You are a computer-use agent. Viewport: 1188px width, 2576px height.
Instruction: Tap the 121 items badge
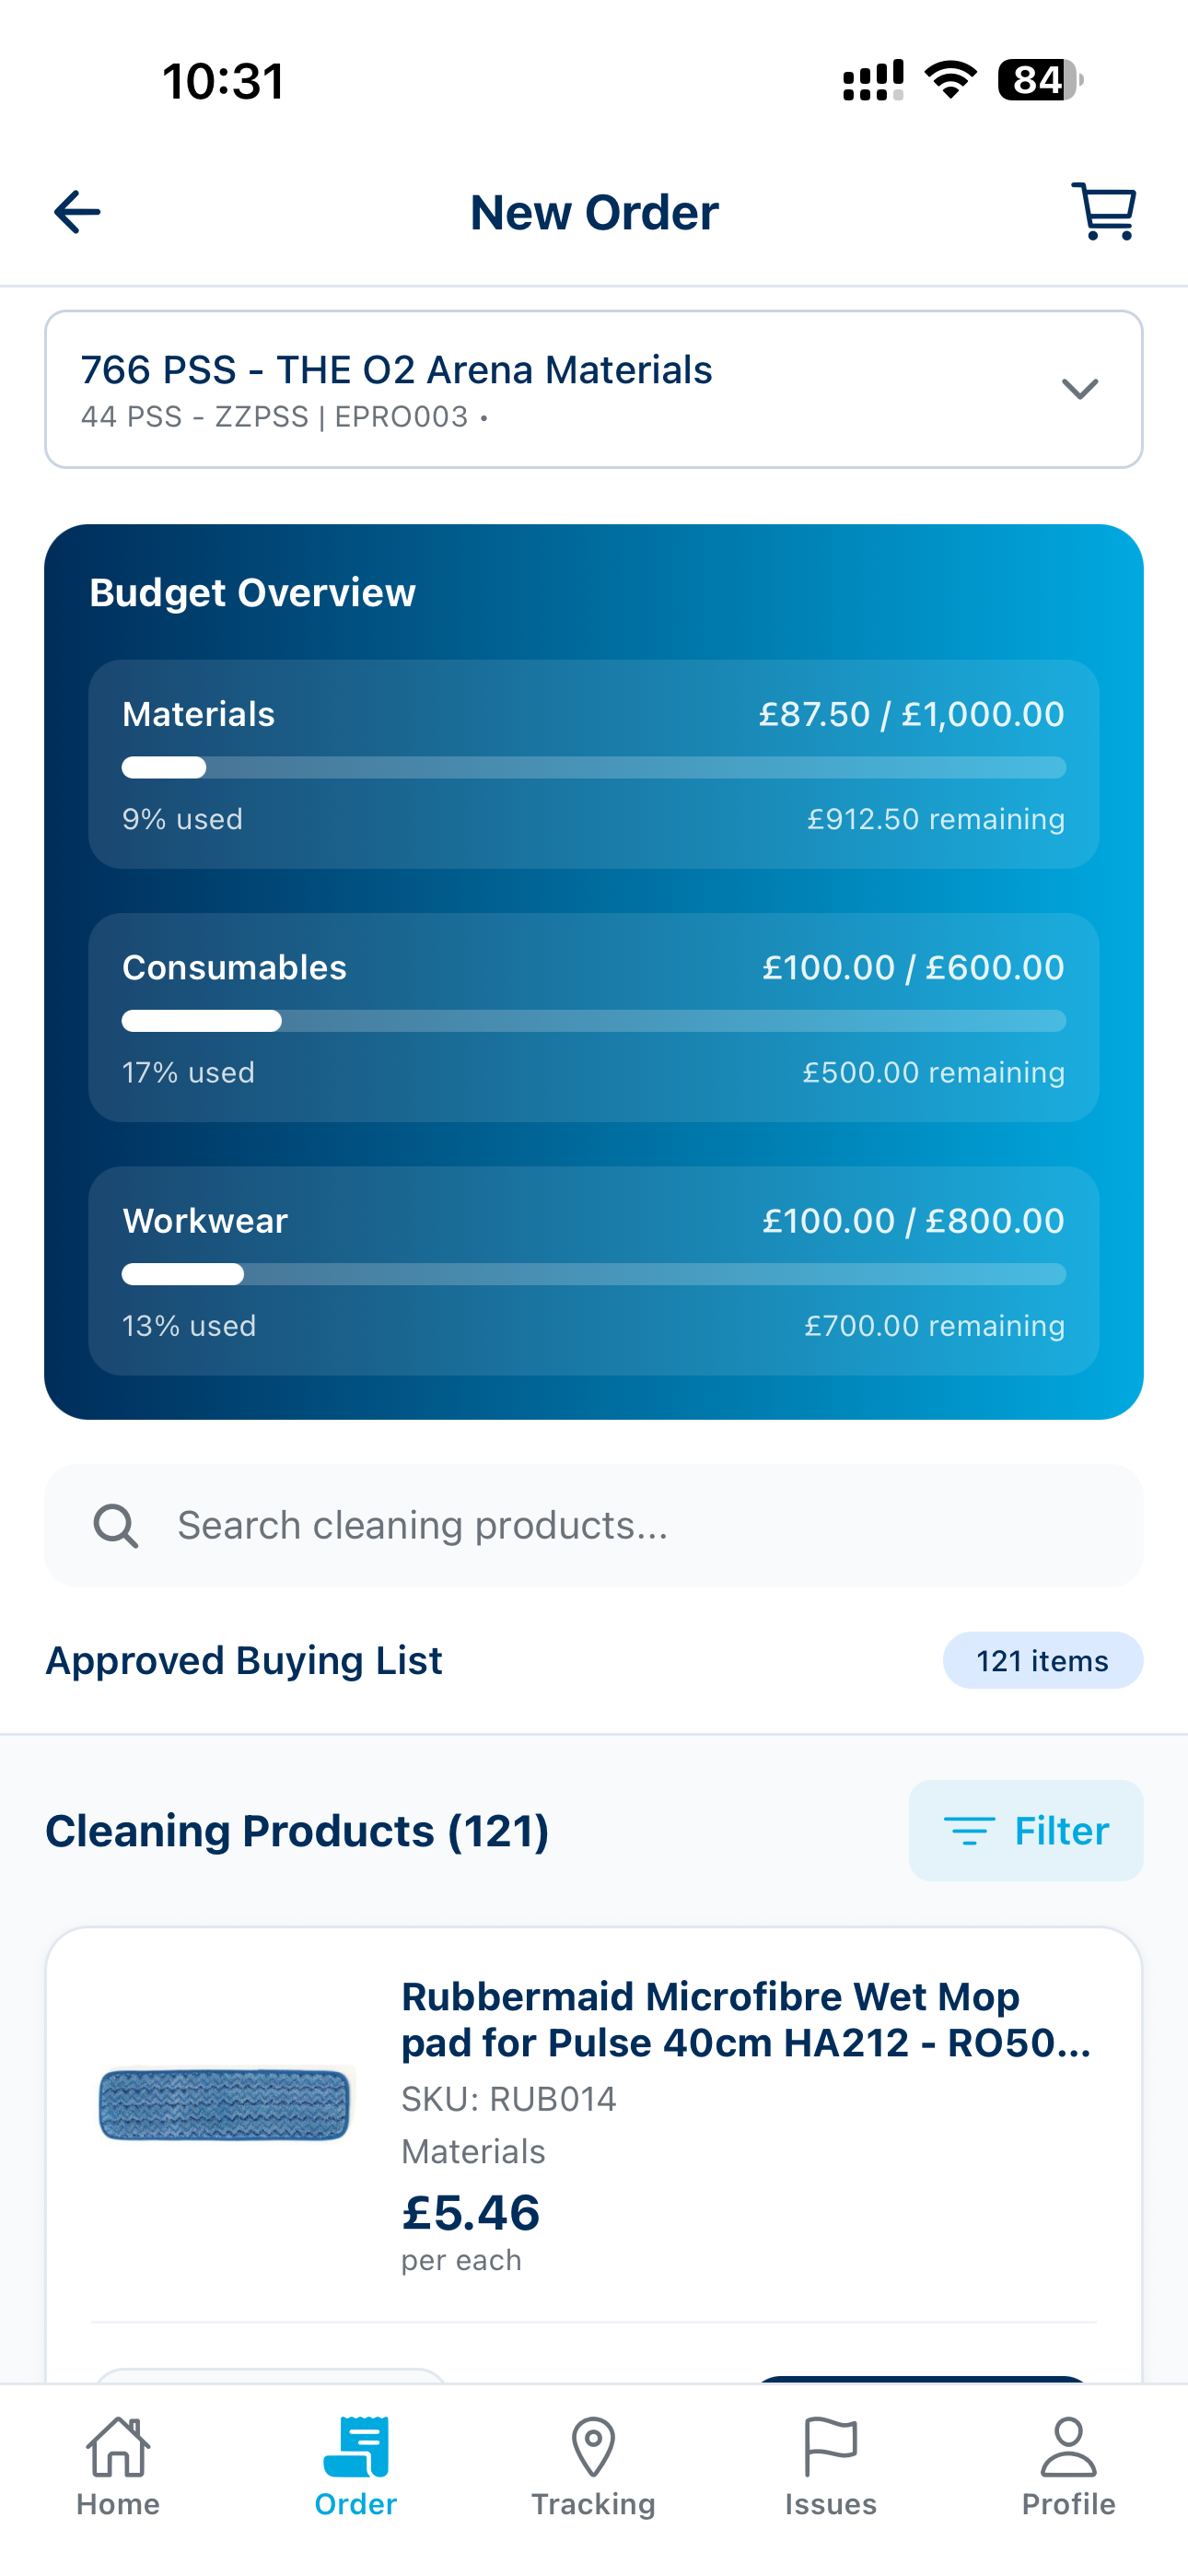(x=1042, y=1660)
